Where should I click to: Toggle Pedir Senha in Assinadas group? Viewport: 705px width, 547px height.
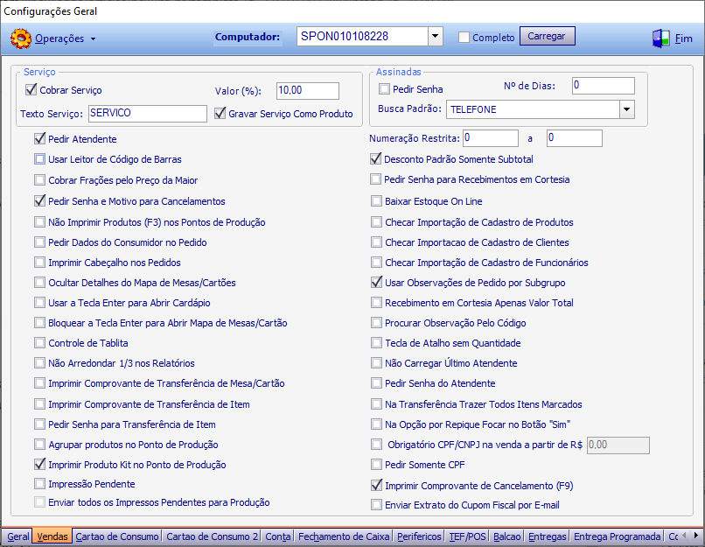(x=384, y=89)
